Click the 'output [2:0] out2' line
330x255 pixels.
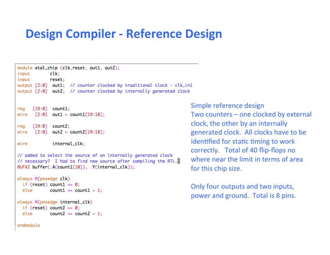pos(103,91)
